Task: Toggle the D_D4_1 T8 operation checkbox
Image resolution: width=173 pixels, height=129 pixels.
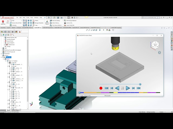Action: (x=12, y=102)
